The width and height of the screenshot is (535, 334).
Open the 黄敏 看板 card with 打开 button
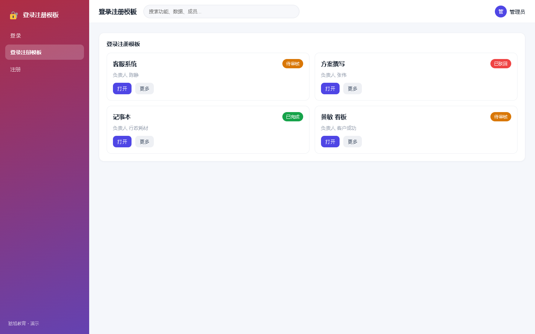click(x=330, y=142)
